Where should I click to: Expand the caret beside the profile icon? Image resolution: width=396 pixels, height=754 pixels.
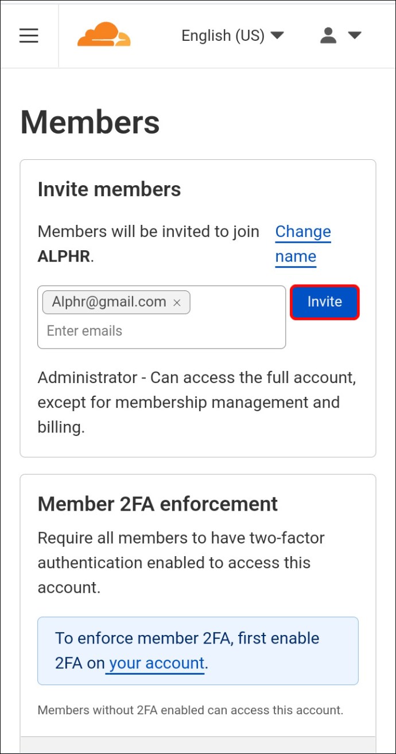click(355, 36)
